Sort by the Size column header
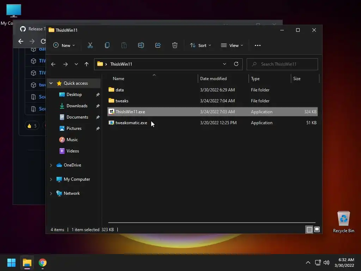 coord(297,79)
